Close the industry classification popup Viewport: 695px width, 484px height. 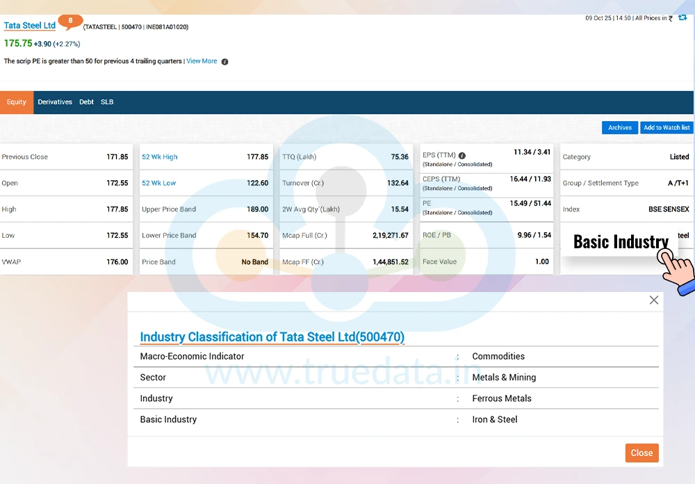point(641,453)
